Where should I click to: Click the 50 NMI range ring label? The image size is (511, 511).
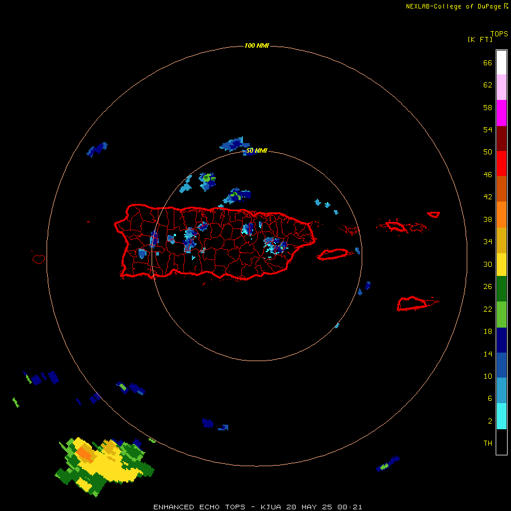[257, 150]
